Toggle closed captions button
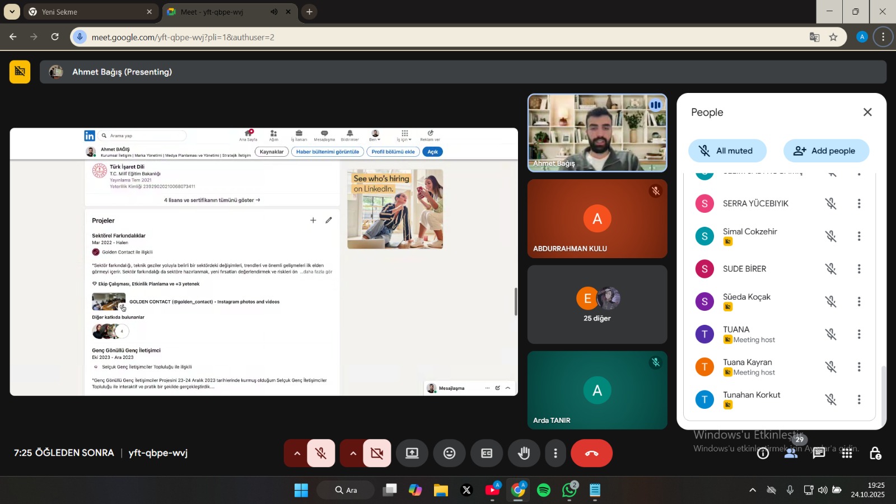 (487, 454)
